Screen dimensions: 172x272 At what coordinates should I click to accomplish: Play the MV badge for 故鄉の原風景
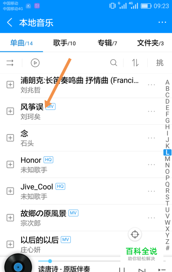coord(73,213)
